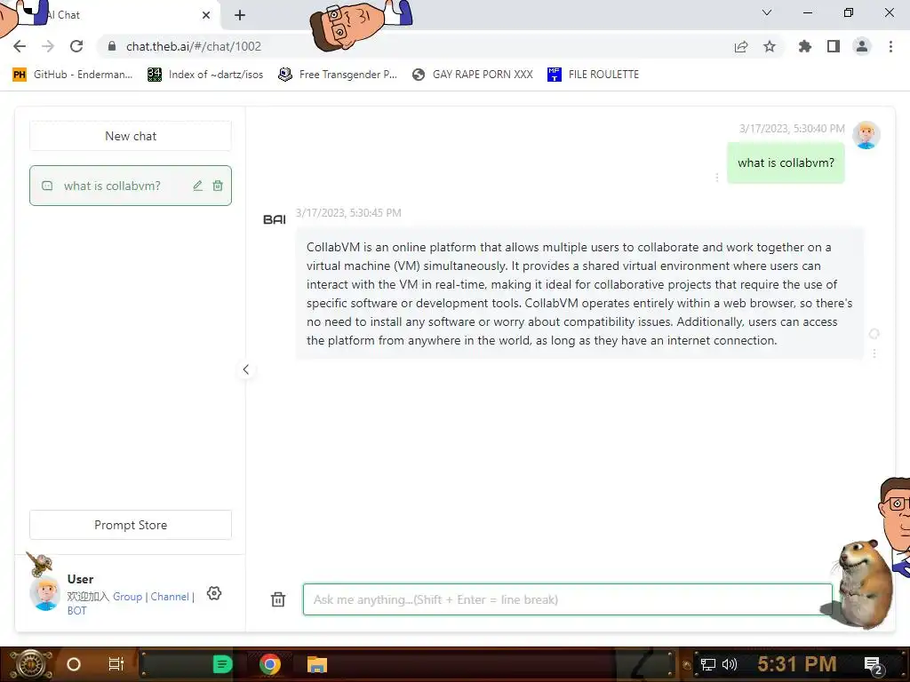Clear chat with trash icon near input
Image resolution: width=910 pixels, height=682 pixels.
coord(278,599)
